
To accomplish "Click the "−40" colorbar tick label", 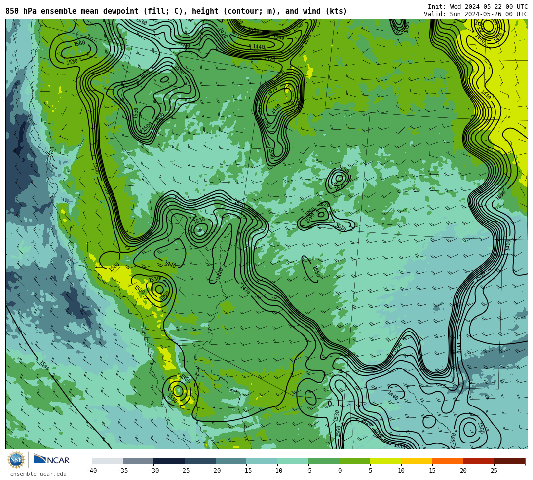I will tap(92, 471).
